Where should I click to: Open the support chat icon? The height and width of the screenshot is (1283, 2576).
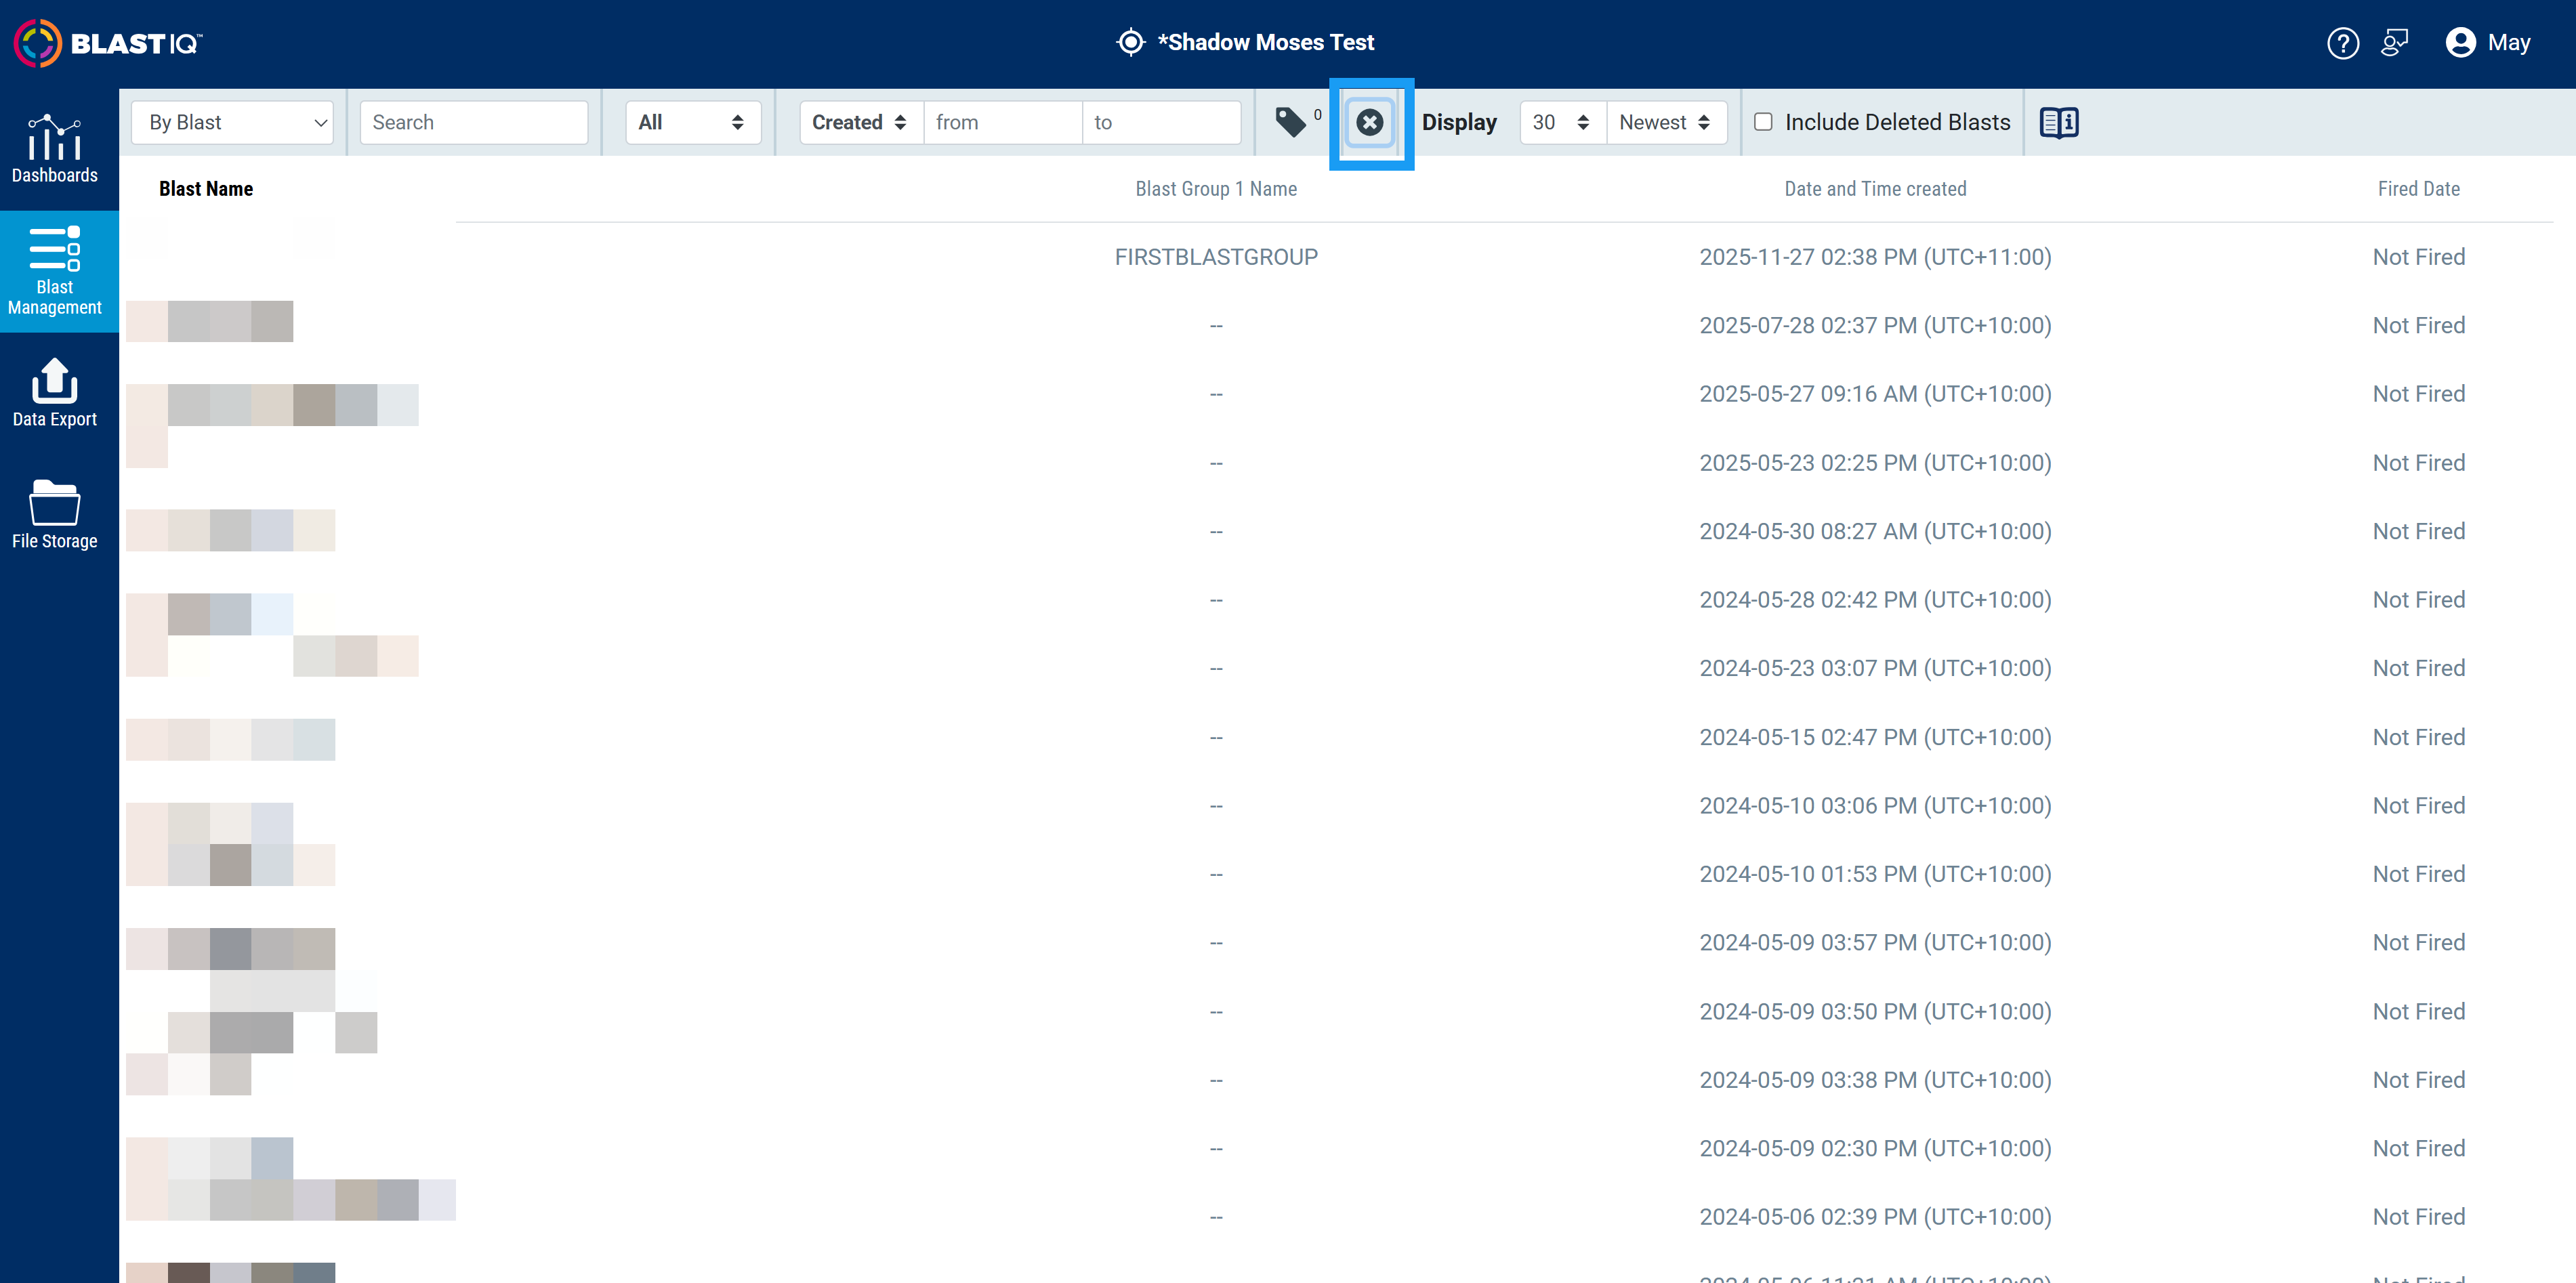[x=2394, y=43]
